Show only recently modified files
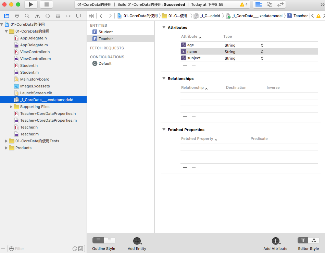The height and width of the screenshot is (253, 325). pos(75,249)
